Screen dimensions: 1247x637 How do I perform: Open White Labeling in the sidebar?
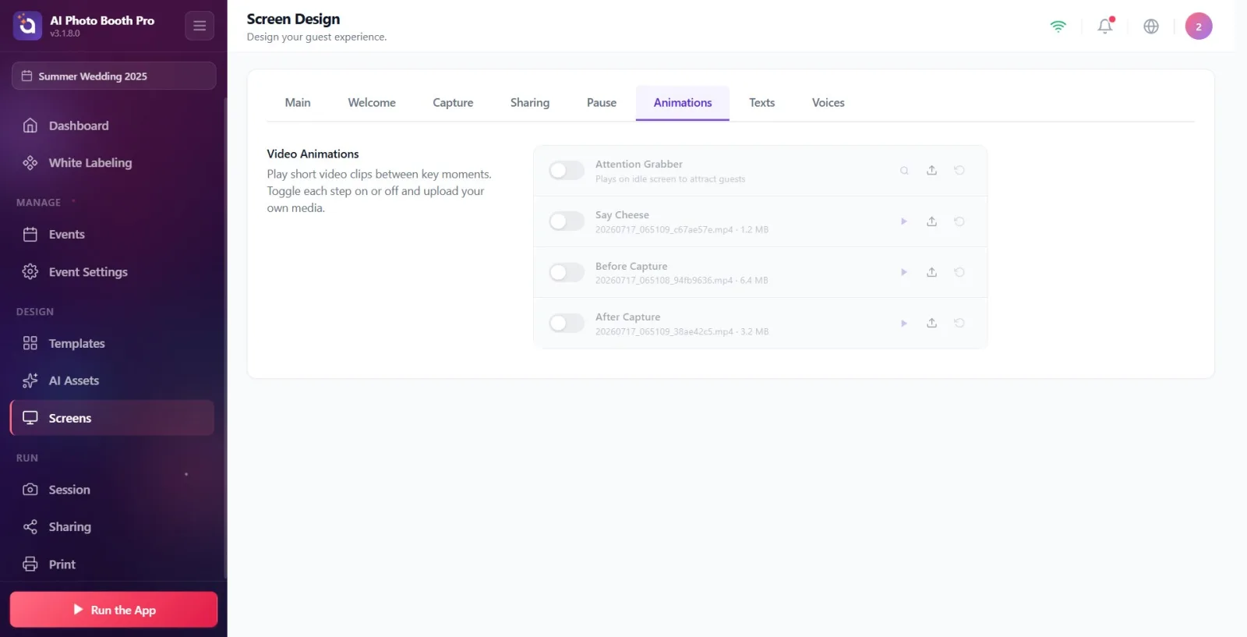click(x=112, y=163)
